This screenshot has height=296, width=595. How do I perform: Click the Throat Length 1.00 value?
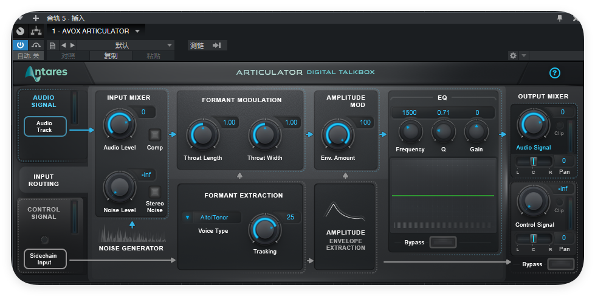[x=229, y=122]
